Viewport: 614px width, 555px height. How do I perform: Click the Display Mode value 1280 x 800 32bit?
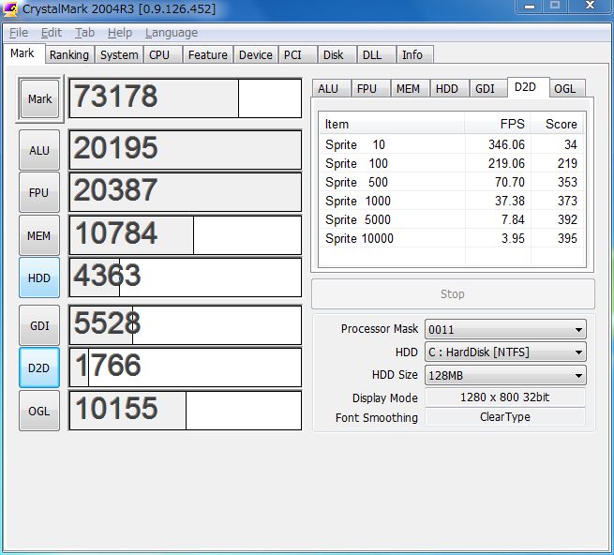pyautogui.click(x=504, y=397)
